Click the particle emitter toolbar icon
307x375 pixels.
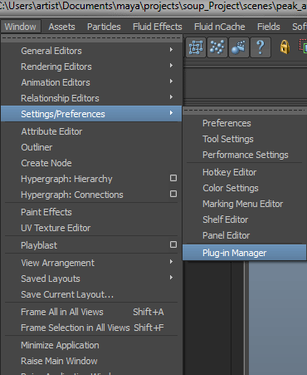click(239, 47)
